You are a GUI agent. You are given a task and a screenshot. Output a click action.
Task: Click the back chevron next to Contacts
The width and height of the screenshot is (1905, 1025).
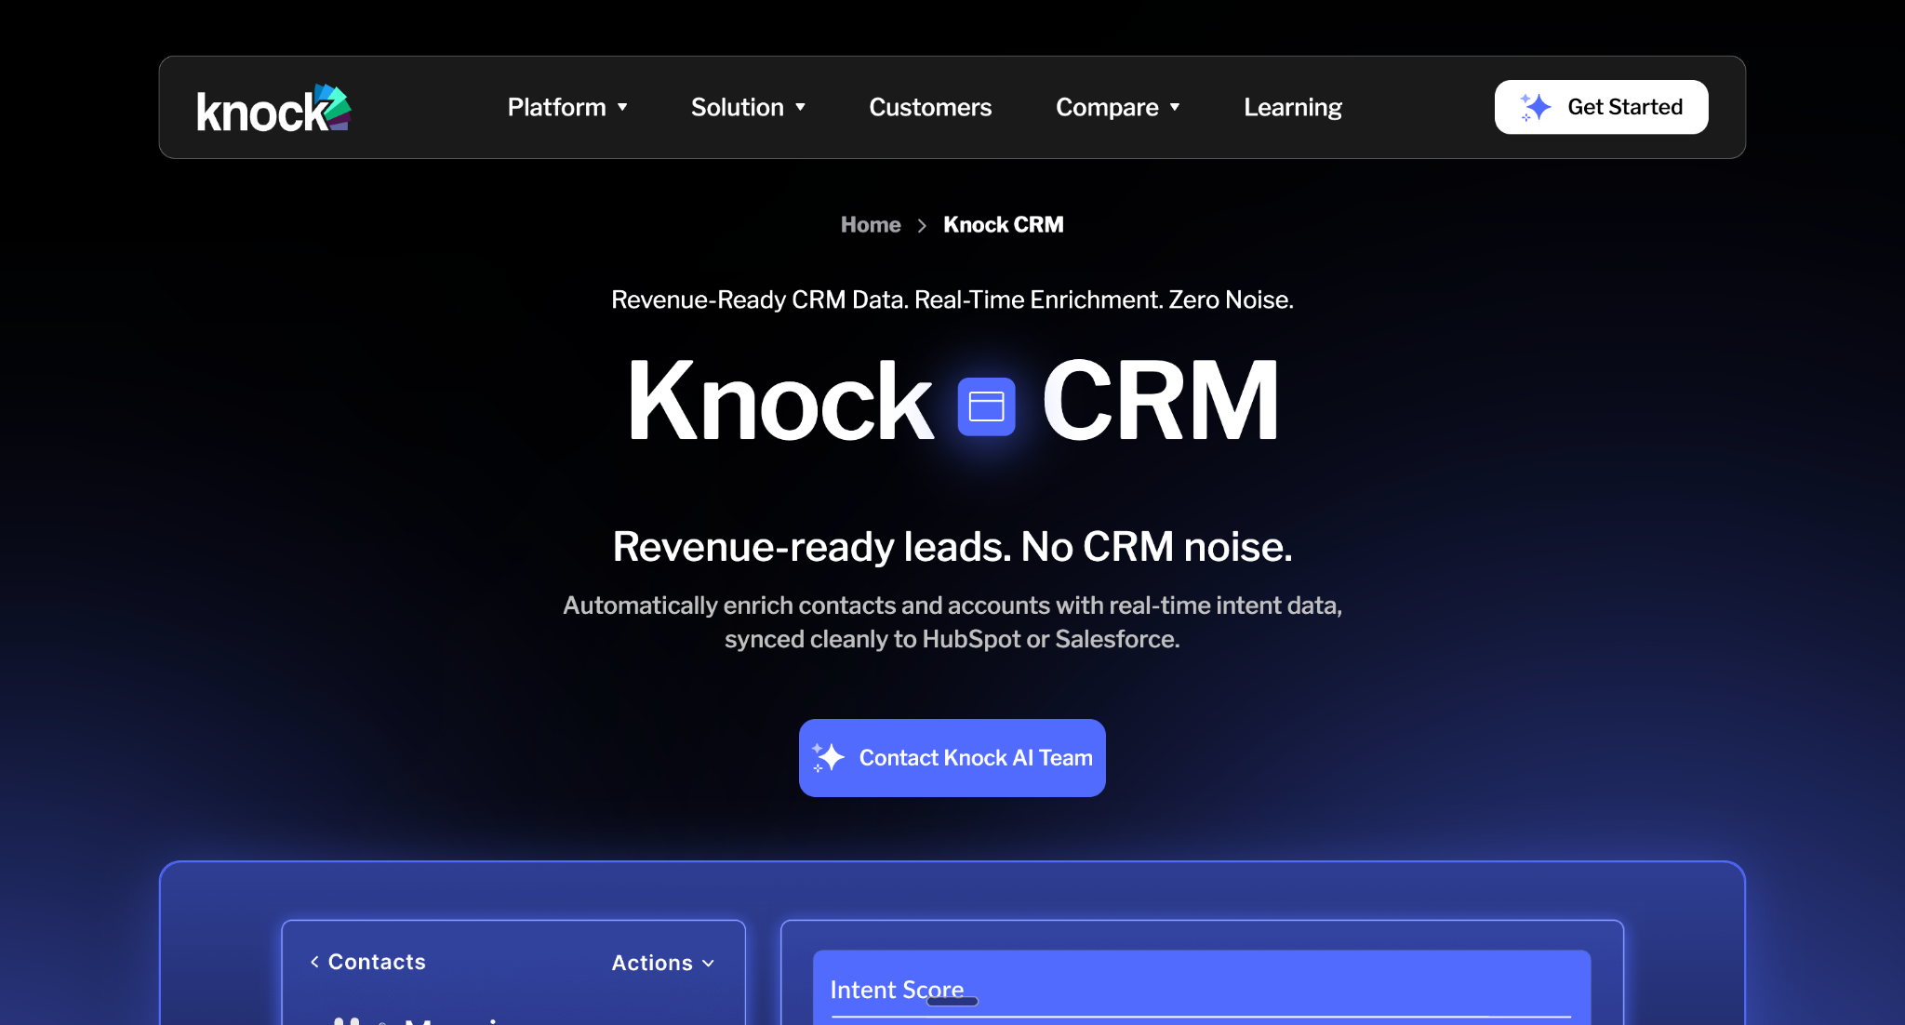[313, 963]
